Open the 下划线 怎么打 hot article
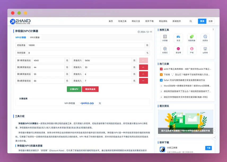The height and width of the screenshot is (162, 227). pyautogui.click(x=187, y=75)
